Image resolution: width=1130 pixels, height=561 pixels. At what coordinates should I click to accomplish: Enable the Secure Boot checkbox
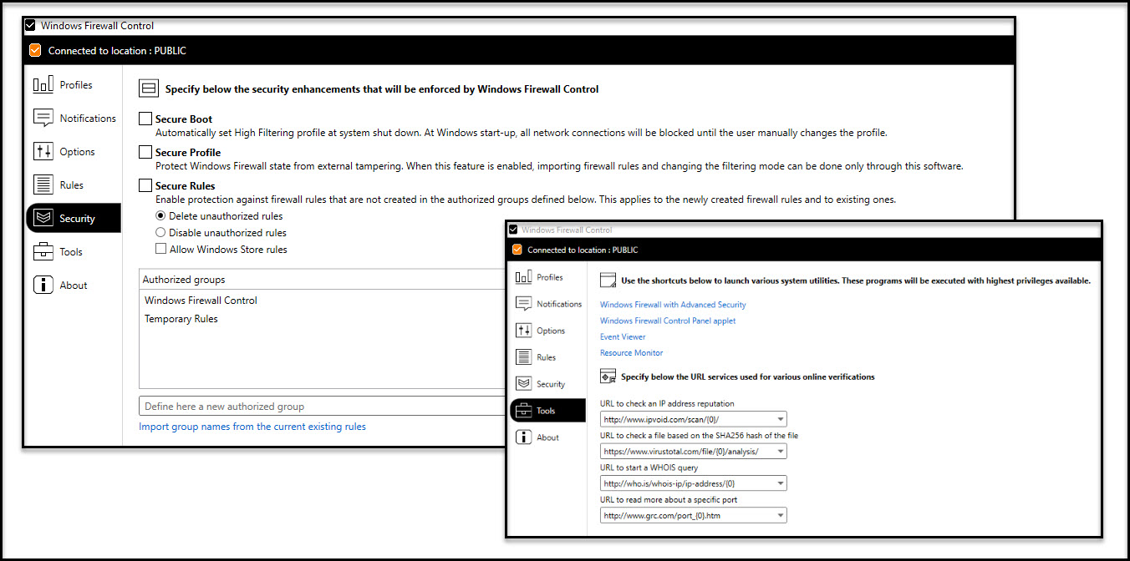click(145, 119)
